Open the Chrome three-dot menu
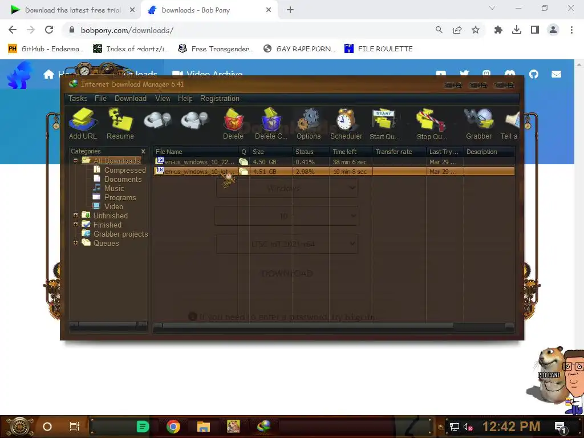This screenshot has width=584, height=438. tap(571, 30)
